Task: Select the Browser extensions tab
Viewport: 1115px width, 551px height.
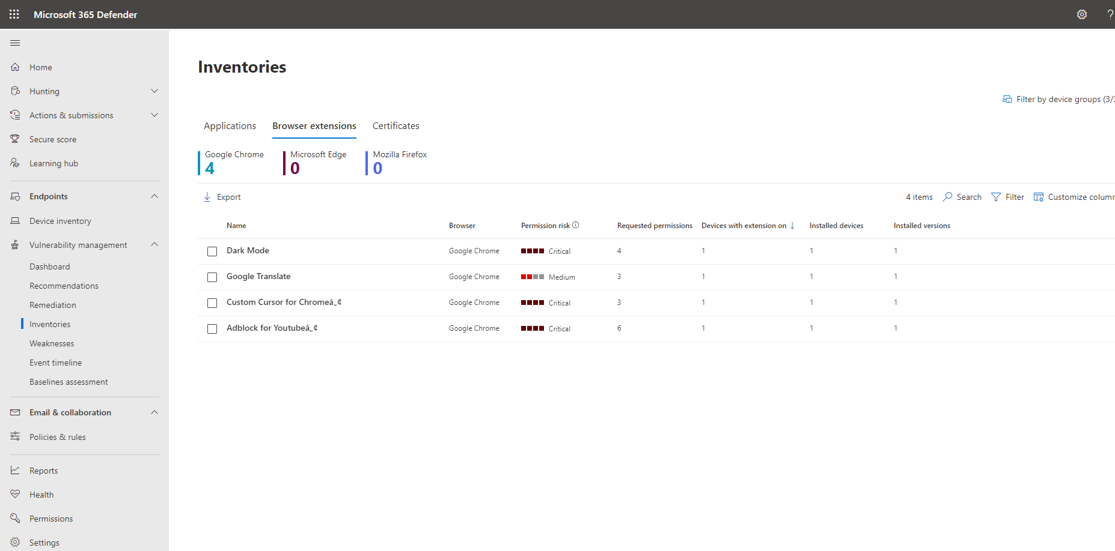Action: (314, 125)
